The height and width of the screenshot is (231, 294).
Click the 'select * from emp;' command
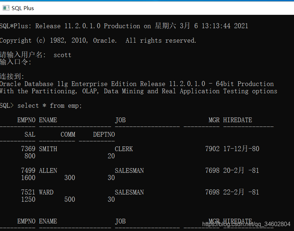coord(50,106)
